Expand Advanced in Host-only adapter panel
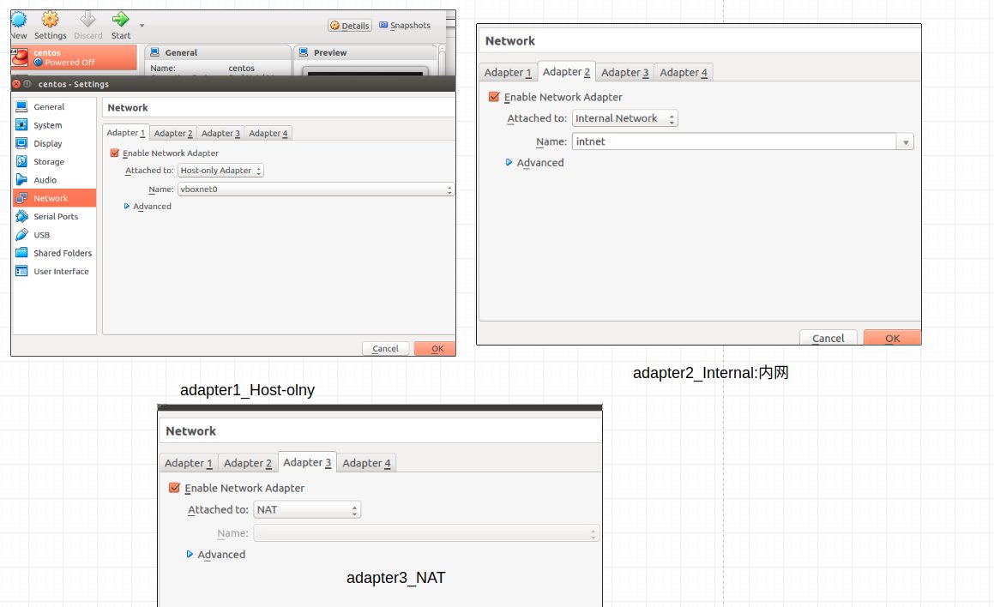 [127, 206]
